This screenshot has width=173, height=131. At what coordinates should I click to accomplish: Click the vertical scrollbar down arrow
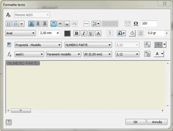[168, 106]
